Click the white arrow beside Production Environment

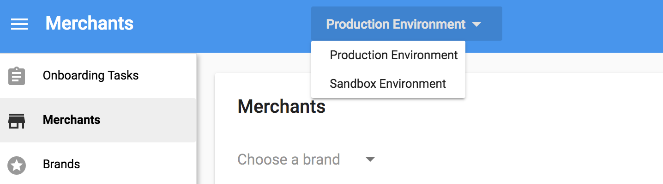point(477,25)
